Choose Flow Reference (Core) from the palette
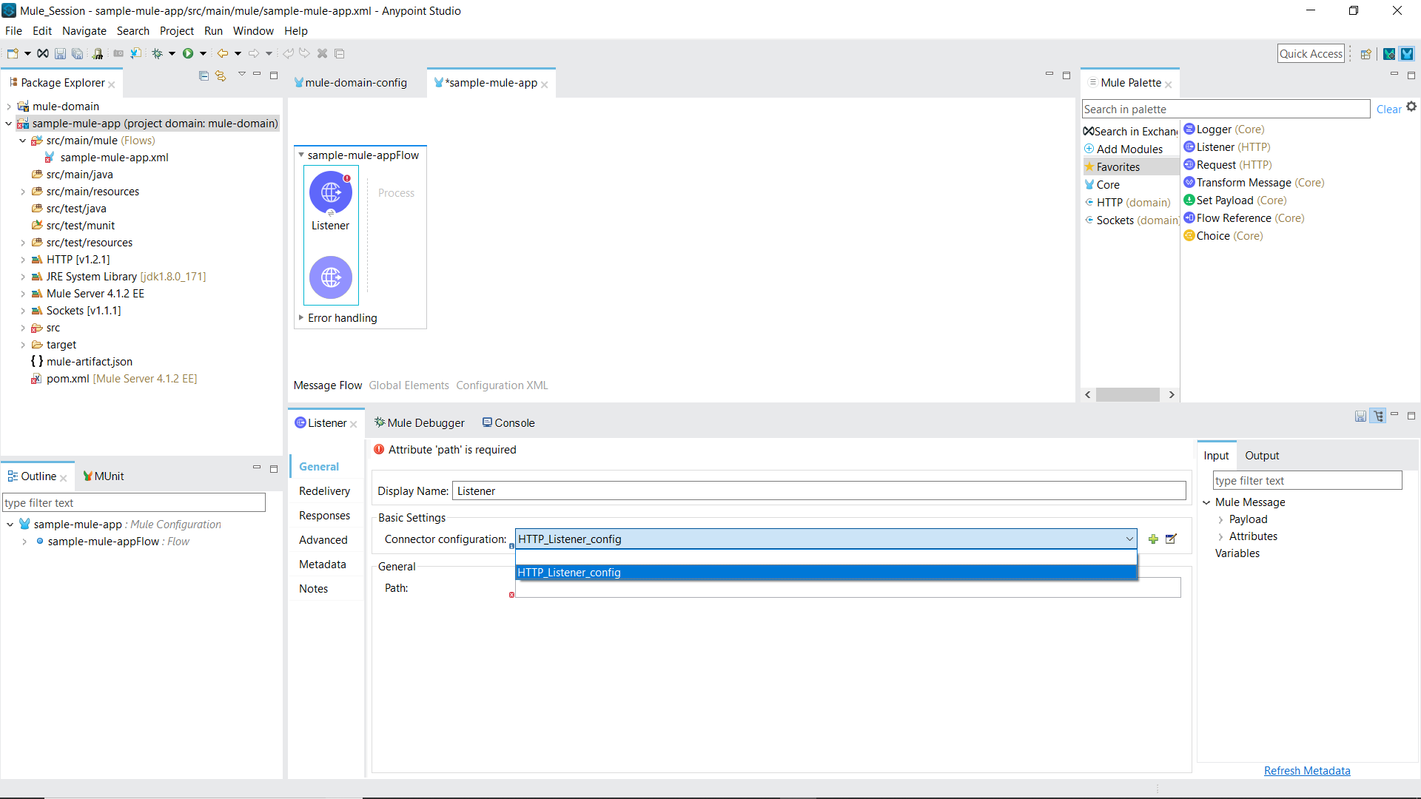1421x799 pixels. [1244, 218]
